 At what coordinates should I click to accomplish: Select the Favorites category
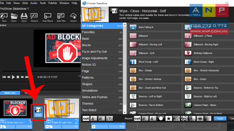coord(102,32)
